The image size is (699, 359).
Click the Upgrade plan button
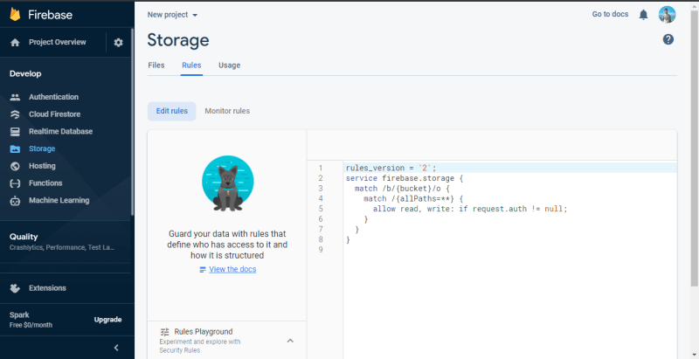(x=107, y=320)
